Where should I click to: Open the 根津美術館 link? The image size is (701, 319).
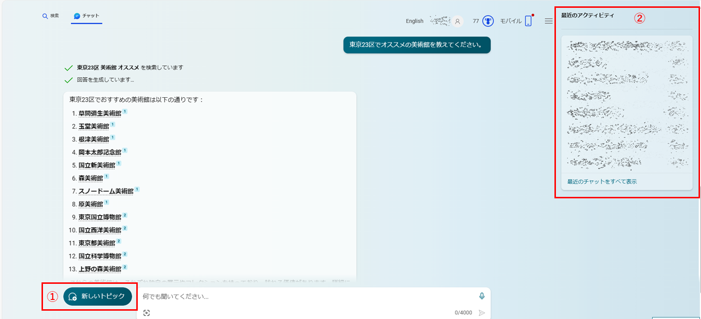point(94,139)
